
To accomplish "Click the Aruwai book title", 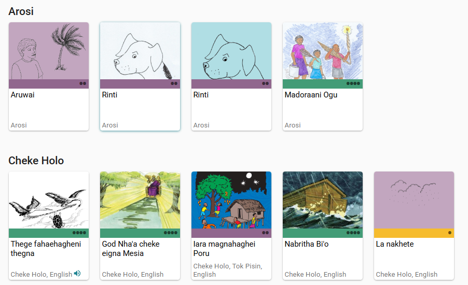I will [x=23, y=95].
